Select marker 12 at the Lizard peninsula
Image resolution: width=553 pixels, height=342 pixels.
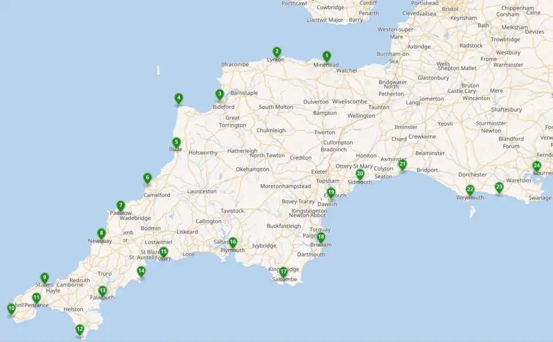point(79,329)
